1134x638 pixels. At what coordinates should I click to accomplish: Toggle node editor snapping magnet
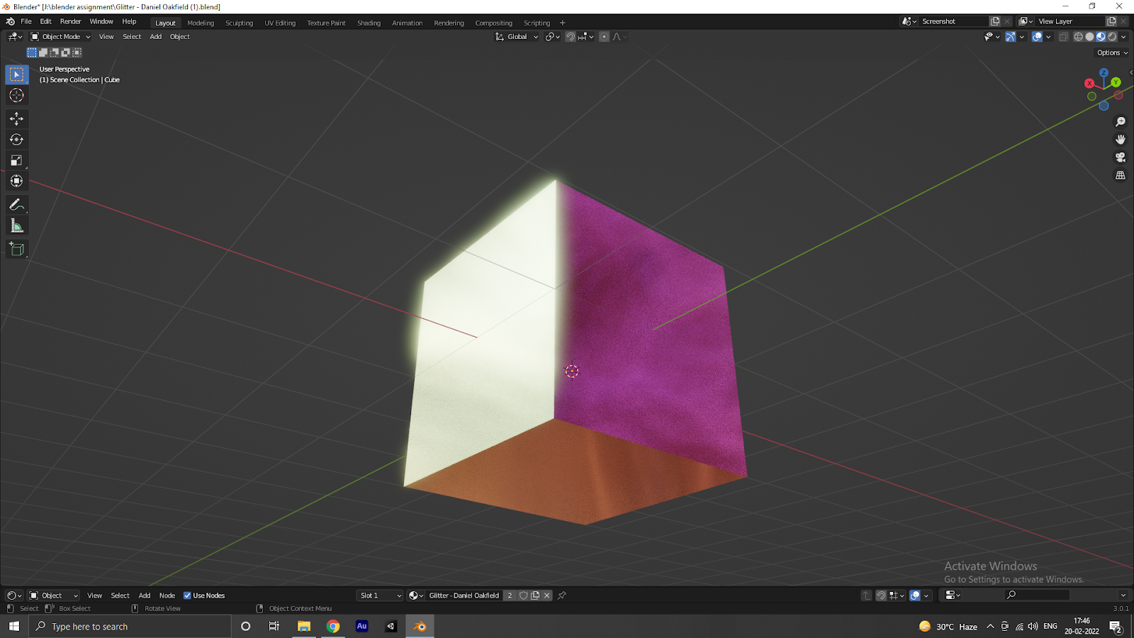tap(881, 595)
